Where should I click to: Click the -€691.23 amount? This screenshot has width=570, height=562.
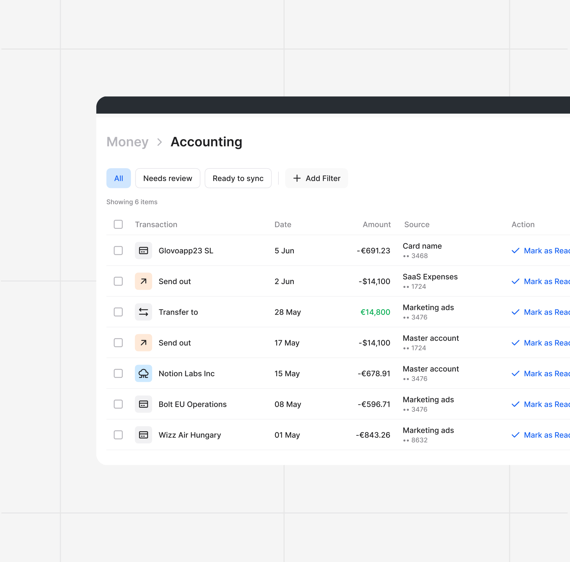(x=373, y=251)
